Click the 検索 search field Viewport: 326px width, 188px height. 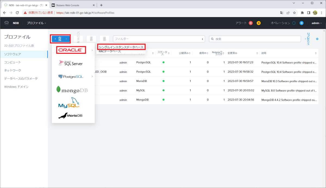(x=255, y=39)
